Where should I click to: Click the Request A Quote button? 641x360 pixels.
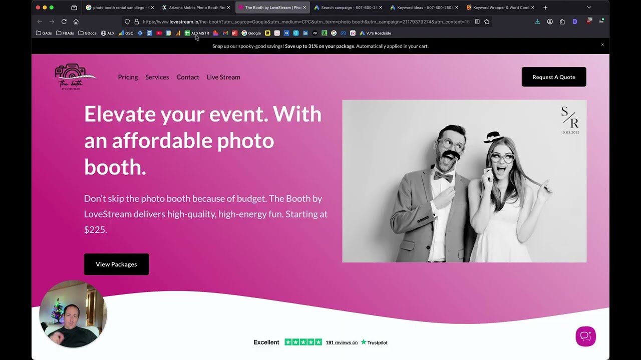click(554, 77)
